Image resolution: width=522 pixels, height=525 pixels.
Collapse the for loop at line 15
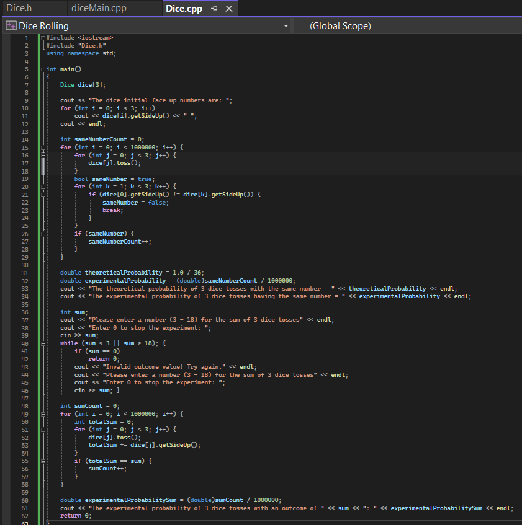[x=43, y=148]
